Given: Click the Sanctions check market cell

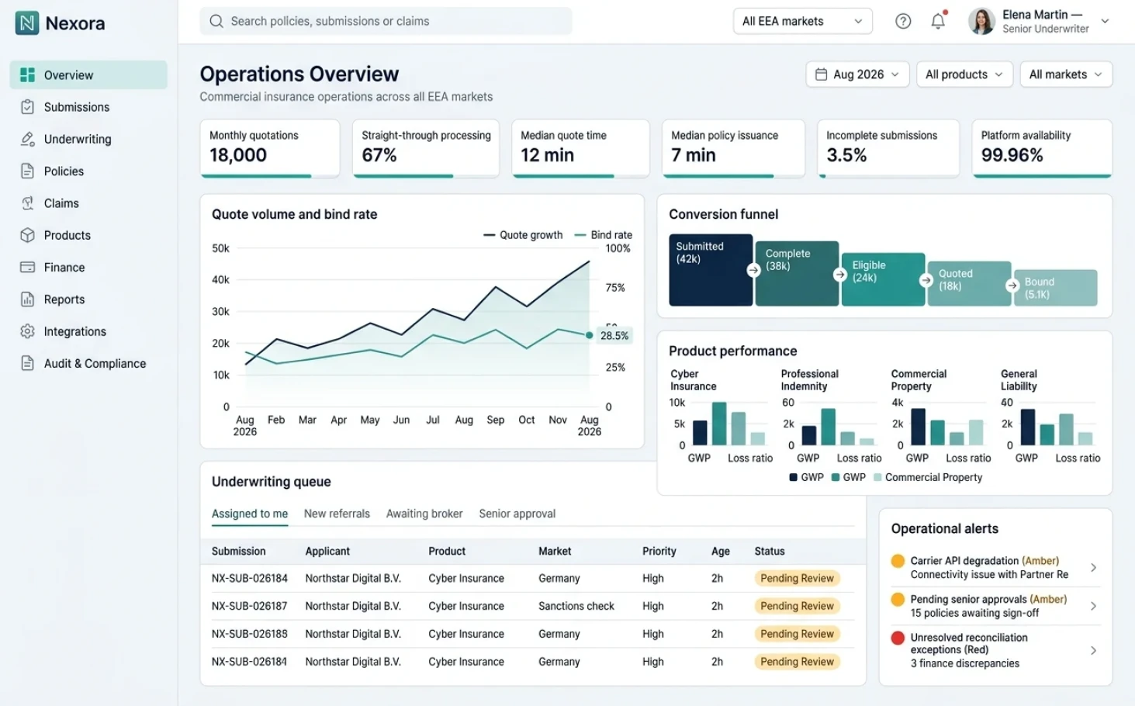Looking at the screenshot, I should (x=576, y=606).
